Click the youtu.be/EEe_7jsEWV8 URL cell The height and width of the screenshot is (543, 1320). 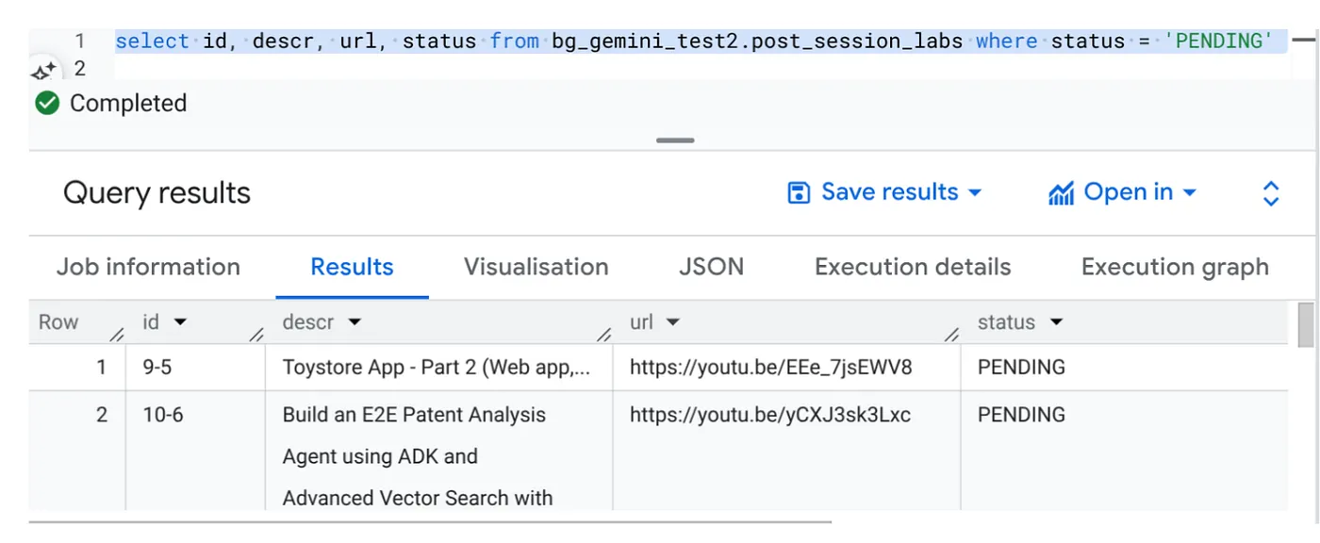tap(771, 367)
